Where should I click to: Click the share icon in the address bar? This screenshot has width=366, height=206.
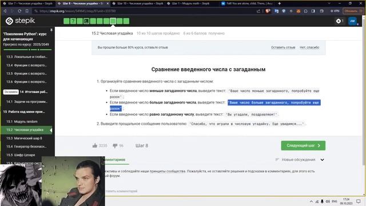(x=258, y=11)
